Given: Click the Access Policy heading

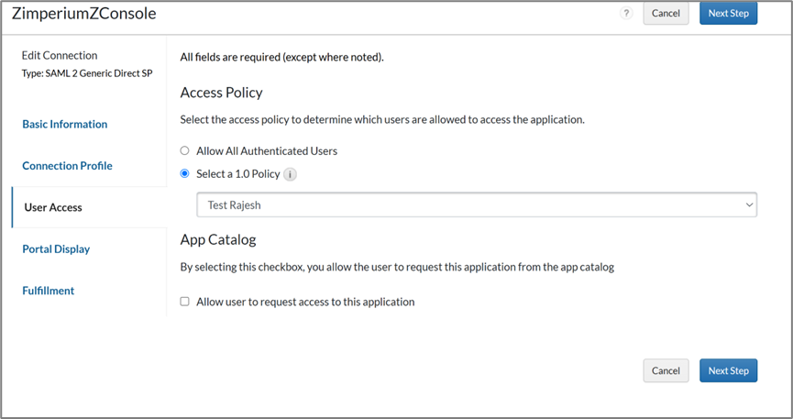Looking at the screenshot, I should (x=222, y=93).
